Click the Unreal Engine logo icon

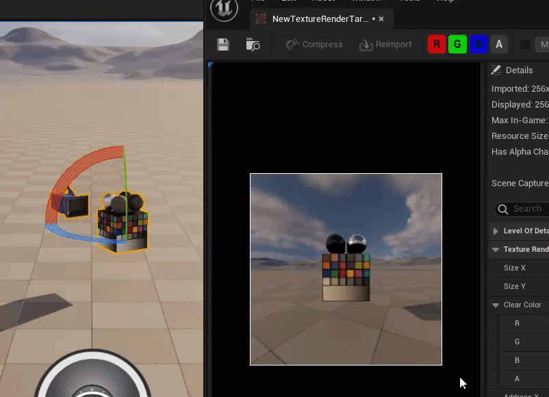click(224, 9)
